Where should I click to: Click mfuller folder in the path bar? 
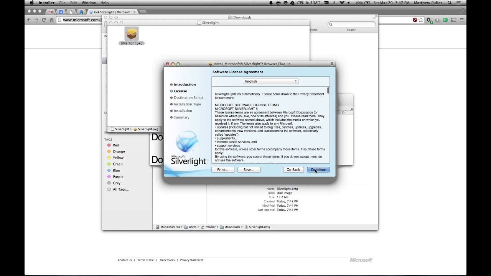pos(208,227)
